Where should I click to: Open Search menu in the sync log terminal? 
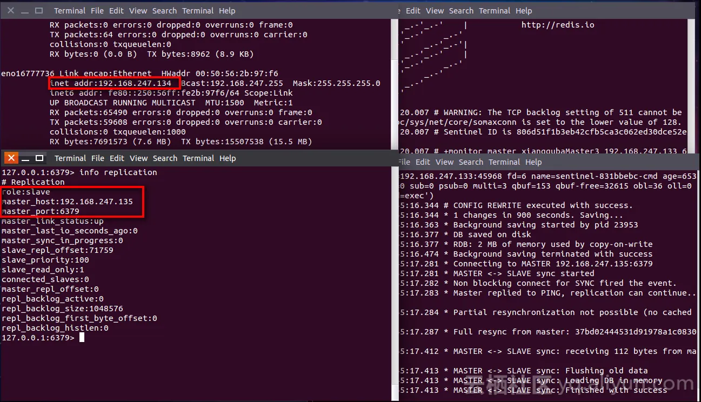(471, 162)
